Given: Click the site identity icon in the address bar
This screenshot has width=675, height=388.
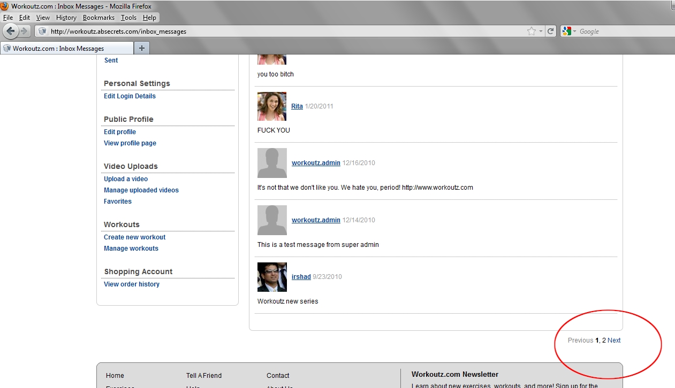Looking at the screenshot, I should click(42, 32).
